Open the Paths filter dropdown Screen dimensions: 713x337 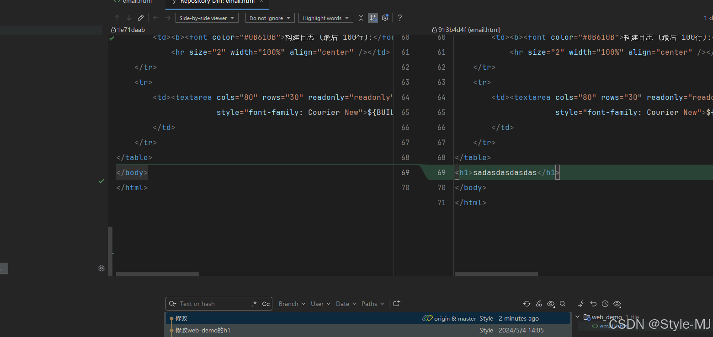pyautogui.click(x=373, y=304)
